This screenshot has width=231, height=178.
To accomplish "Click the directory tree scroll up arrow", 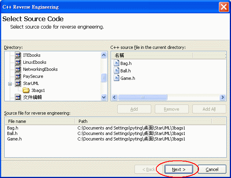I will pos(104,55).
